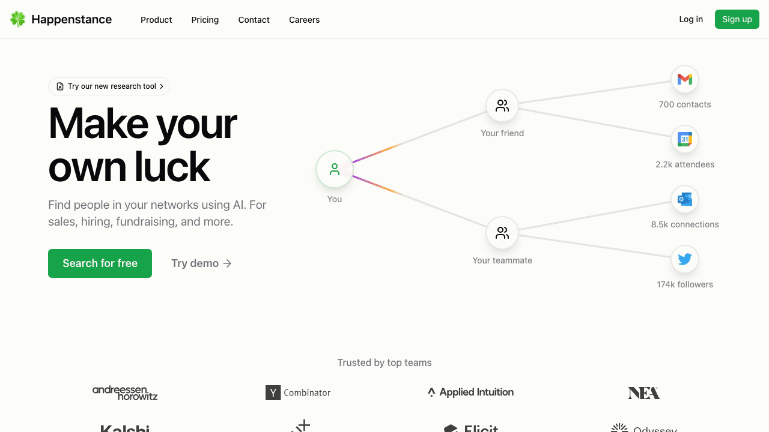This screenshot has height=432, width=769.
Task: Click the Log in link
Action: coord(690,19)
